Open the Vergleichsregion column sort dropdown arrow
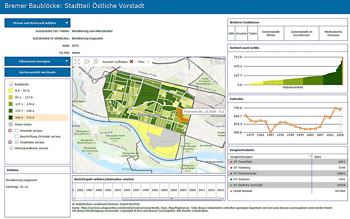350x219 pixels. pos(310,156)
